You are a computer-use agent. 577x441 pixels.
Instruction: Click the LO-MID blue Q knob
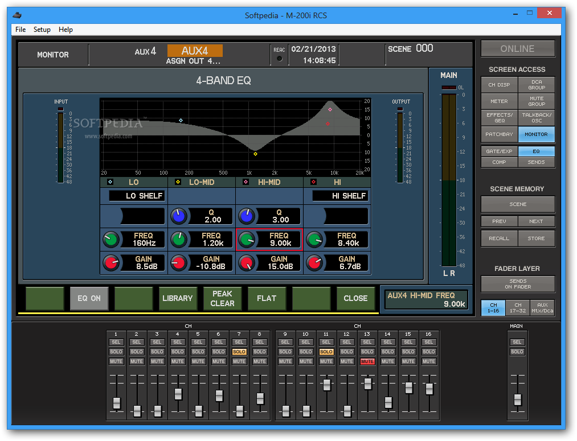pyautogui.click(x=179, y=216)
